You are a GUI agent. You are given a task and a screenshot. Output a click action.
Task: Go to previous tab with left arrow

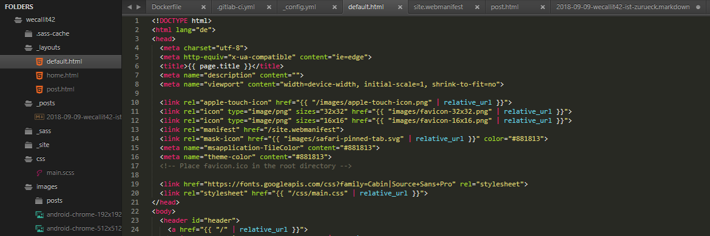(129, 7)
